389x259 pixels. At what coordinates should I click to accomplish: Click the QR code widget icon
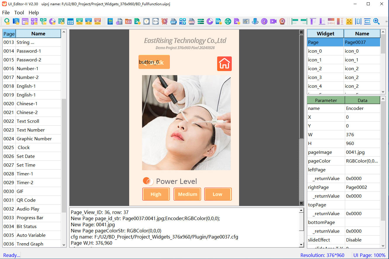click(x=183, y=21)
